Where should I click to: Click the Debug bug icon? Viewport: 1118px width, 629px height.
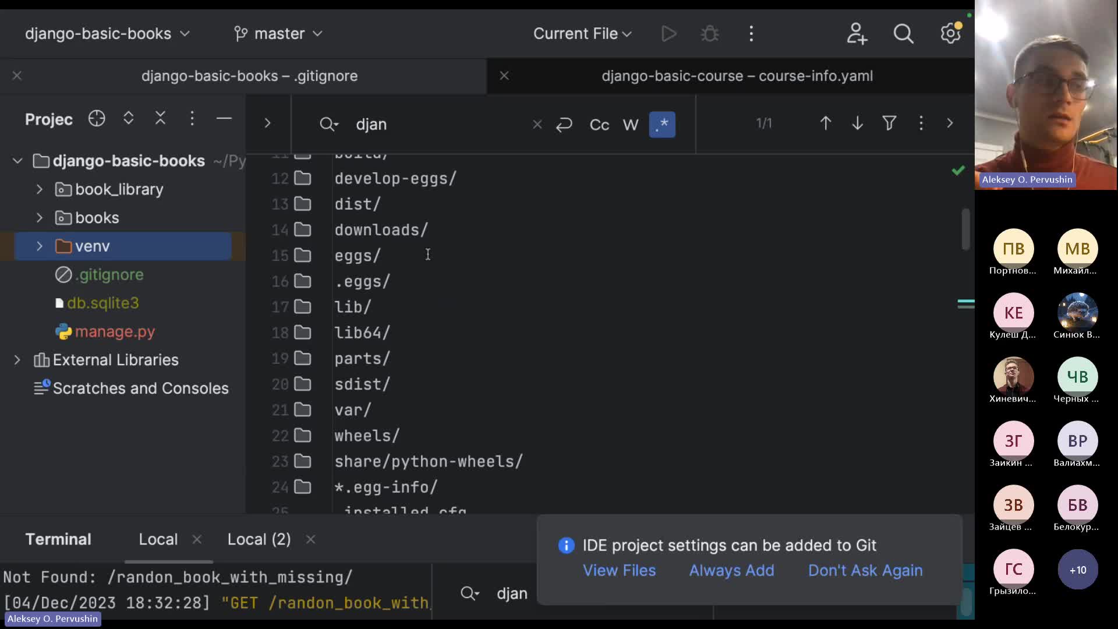coord(709,34)
